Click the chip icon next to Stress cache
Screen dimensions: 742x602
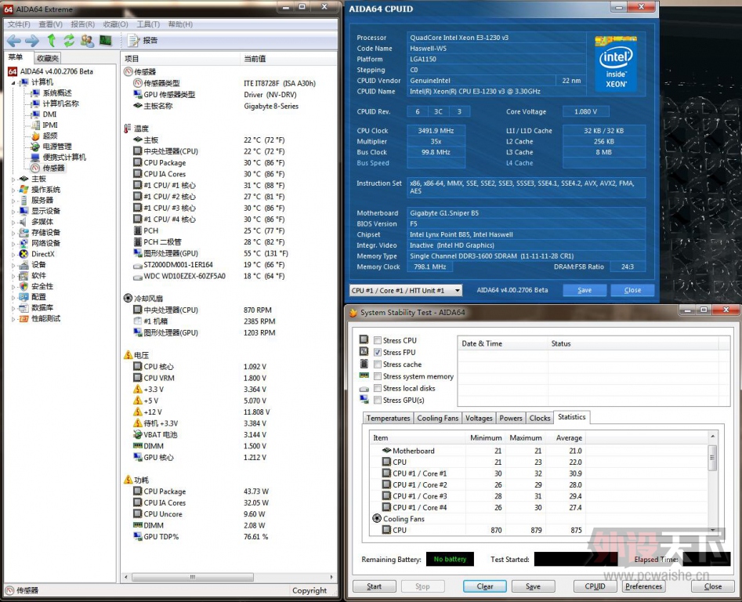click(364, 364)
